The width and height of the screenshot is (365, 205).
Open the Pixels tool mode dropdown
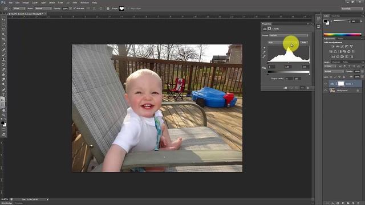click(19, 9)
